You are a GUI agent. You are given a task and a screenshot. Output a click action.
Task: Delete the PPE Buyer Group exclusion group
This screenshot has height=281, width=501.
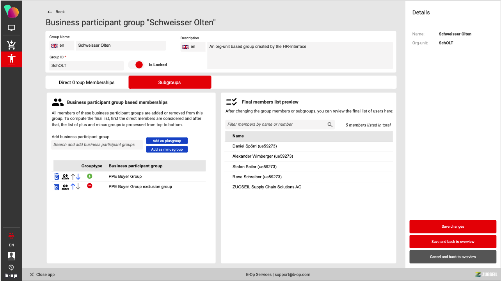click(x=57, y=187)
